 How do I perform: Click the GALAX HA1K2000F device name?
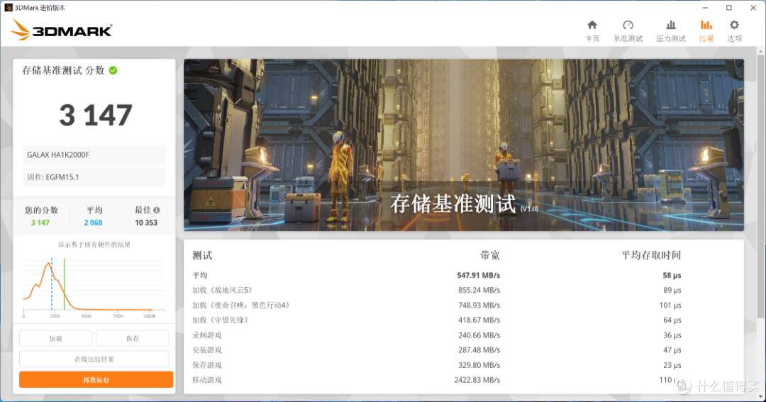[x=58, y=155]
